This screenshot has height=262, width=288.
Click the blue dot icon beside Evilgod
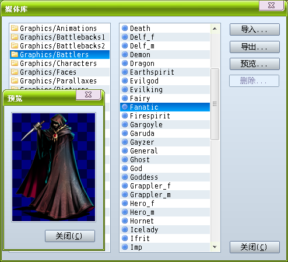[125, 81]
